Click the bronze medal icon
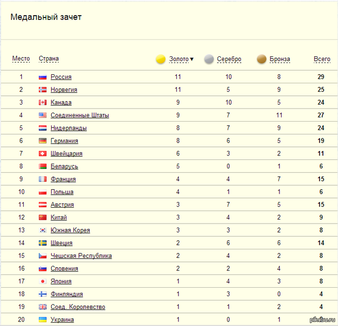The width and height of the screenshot is (338, 326). coord(261,59)
